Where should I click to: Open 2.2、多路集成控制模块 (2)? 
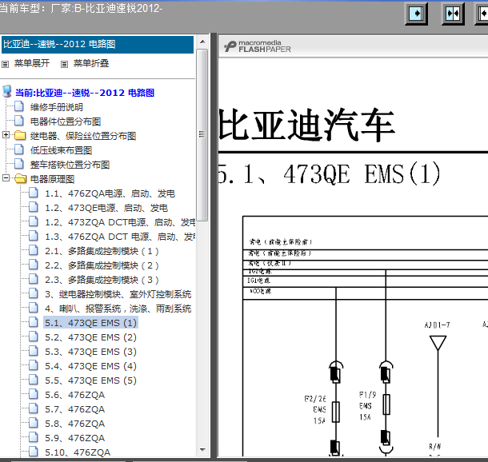[x=102, y=265]
